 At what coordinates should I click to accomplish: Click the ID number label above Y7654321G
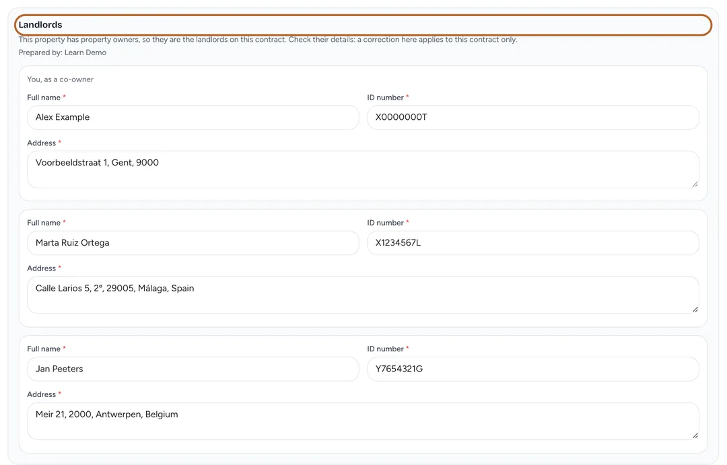[388, 349]
